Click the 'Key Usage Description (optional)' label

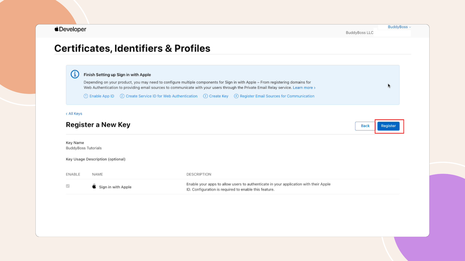96,159
